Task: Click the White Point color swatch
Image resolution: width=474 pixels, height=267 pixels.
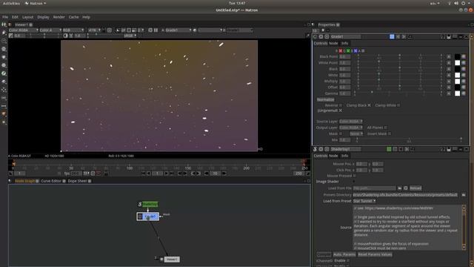Action: click(458, 63)
